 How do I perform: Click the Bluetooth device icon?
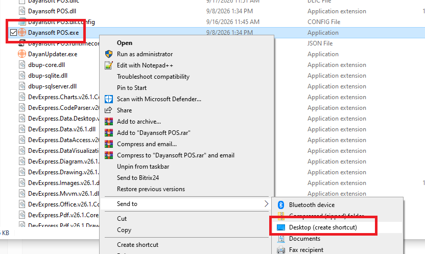point(281,205)
